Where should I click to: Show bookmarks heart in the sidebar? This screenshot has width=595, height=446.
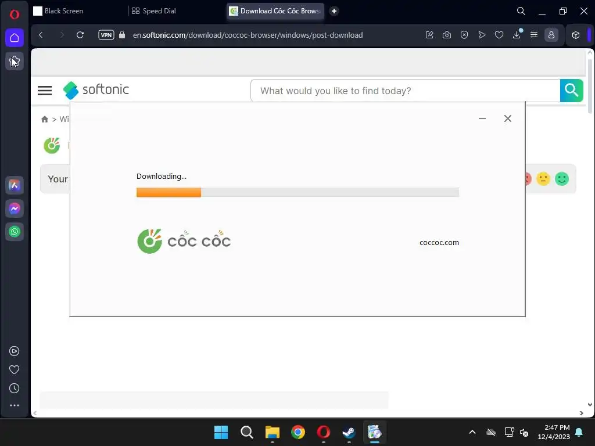tap(14, 370)
